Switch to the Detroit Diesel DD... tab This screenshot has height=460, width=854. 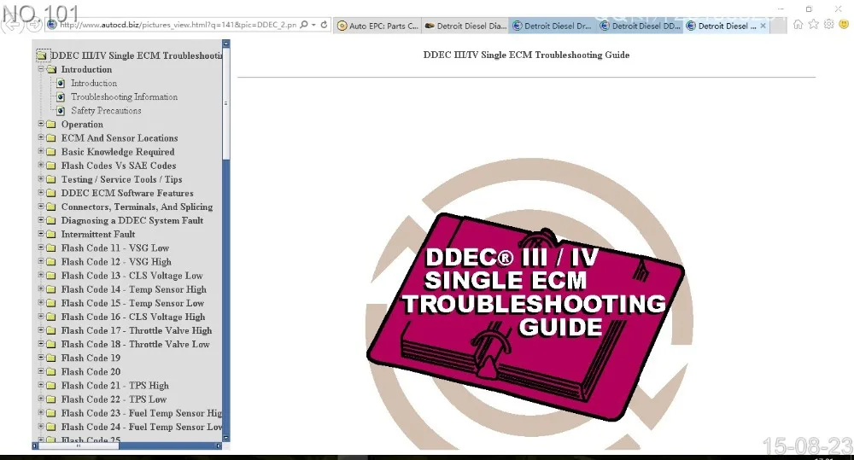point(640,26)
